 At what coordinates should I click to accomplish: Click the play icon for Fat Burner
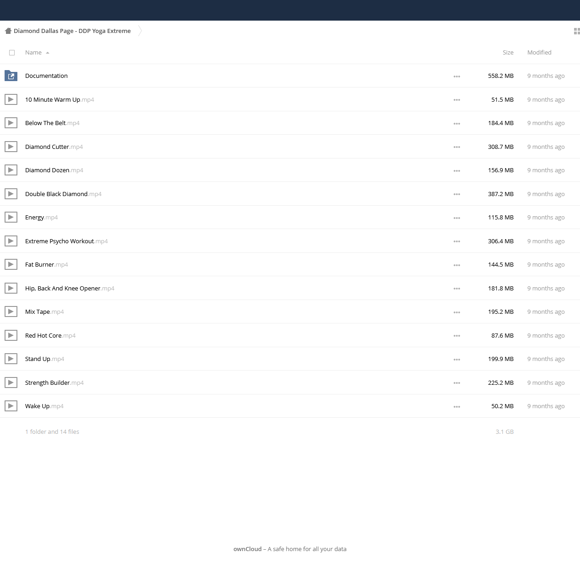11,264
